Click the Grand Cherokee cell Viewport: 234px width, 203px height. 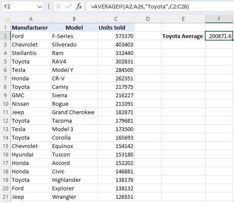click(x=74, y=112)
